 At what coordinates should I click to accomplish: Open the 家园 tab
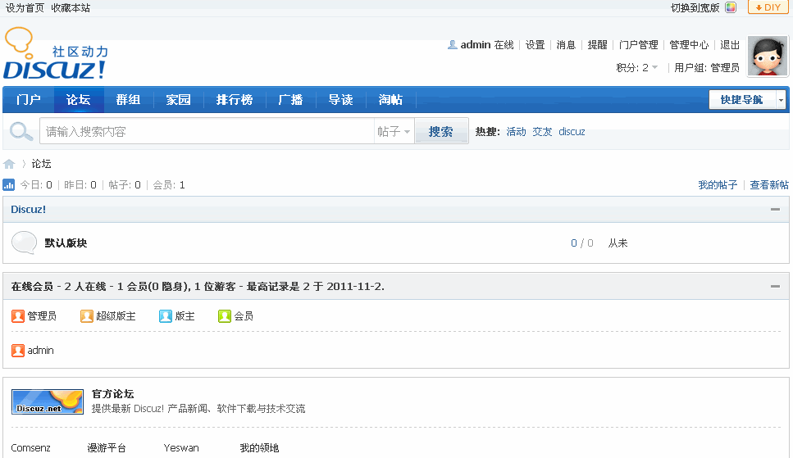pos(179,100)
